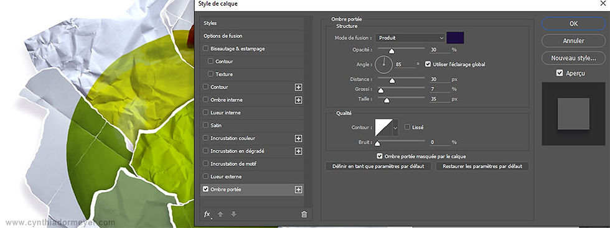Click the Nouveau style... button

coord(573,58)
